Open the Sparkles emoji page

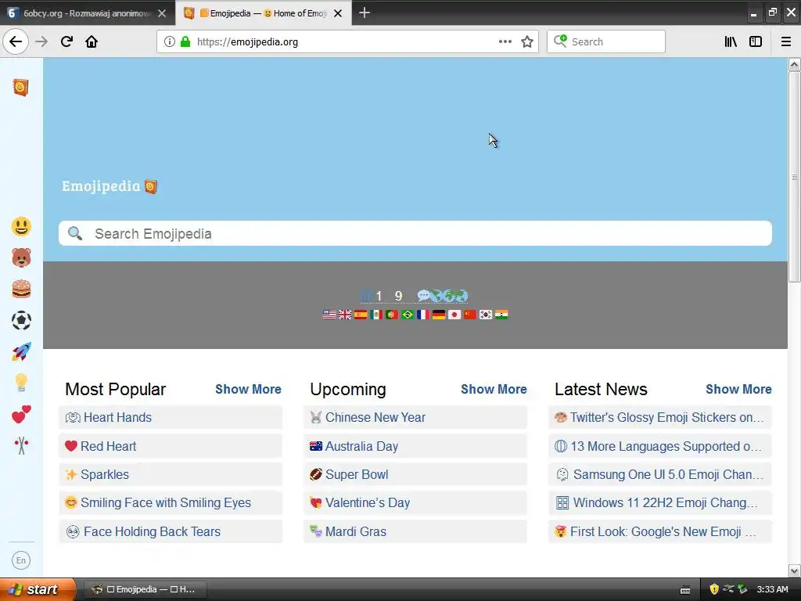coord(170,474)
